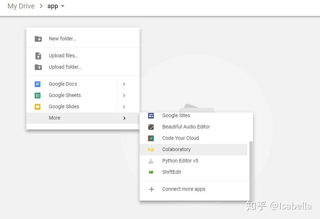Image resolution: width=320 pixels, height=219 pixels.
Task: Click the Connect more apps option
Action: point(184,189)
